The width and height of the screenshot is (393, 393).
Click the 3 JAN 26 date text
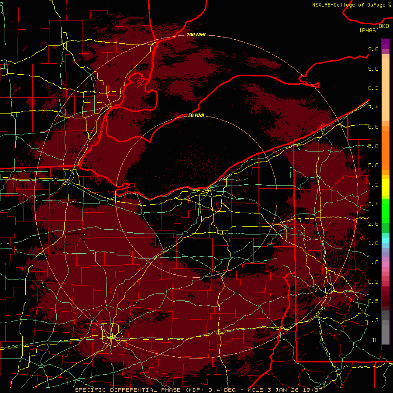point(284,390)
